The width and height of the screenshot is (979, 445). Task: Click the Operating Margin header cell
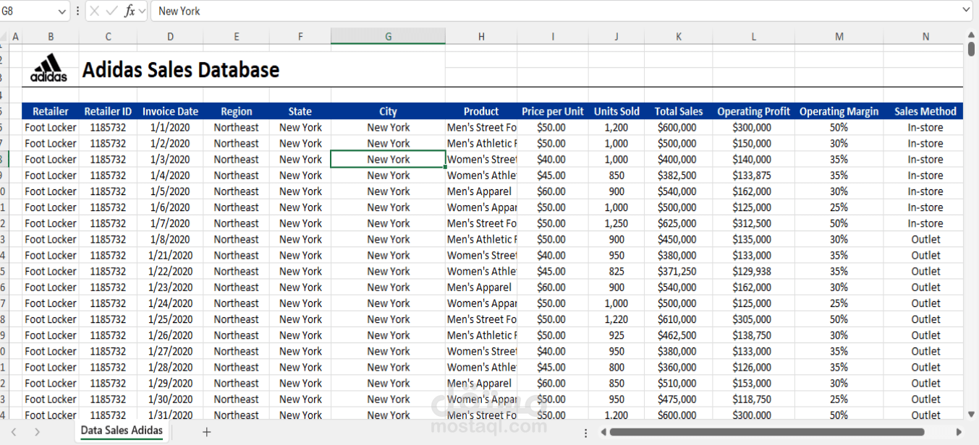pos(839,111)
